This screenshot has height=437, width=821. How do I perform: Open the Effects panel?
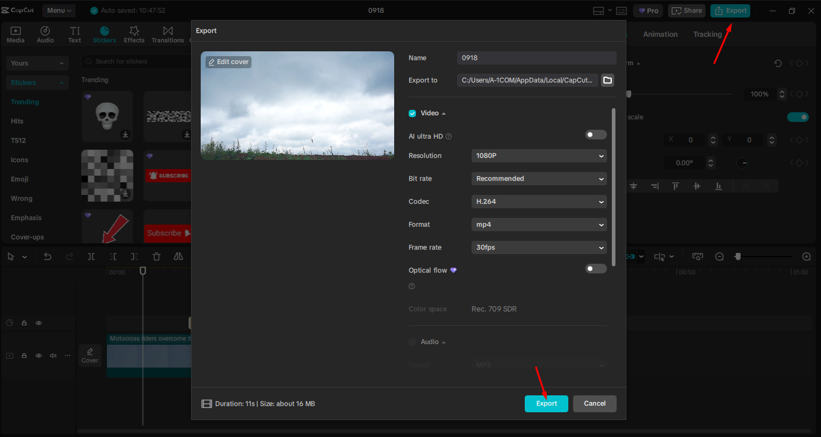(x=134, y=34)
